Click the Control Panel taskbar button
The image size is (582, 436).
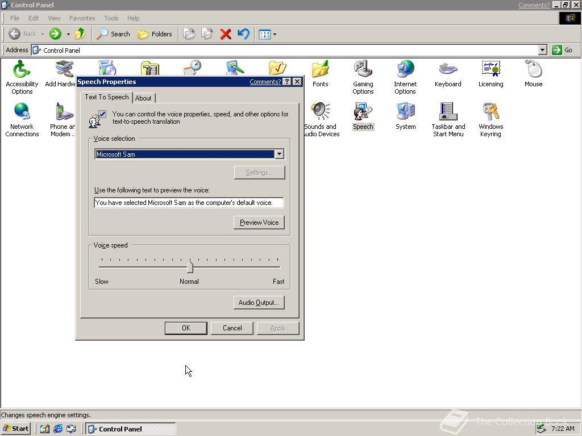click(131, 429)
